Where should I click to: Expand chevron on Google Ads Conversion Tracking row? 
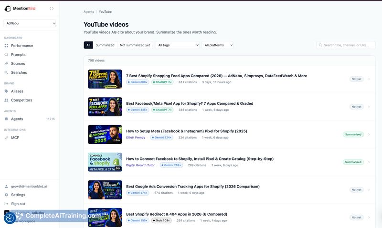(369, 190)
